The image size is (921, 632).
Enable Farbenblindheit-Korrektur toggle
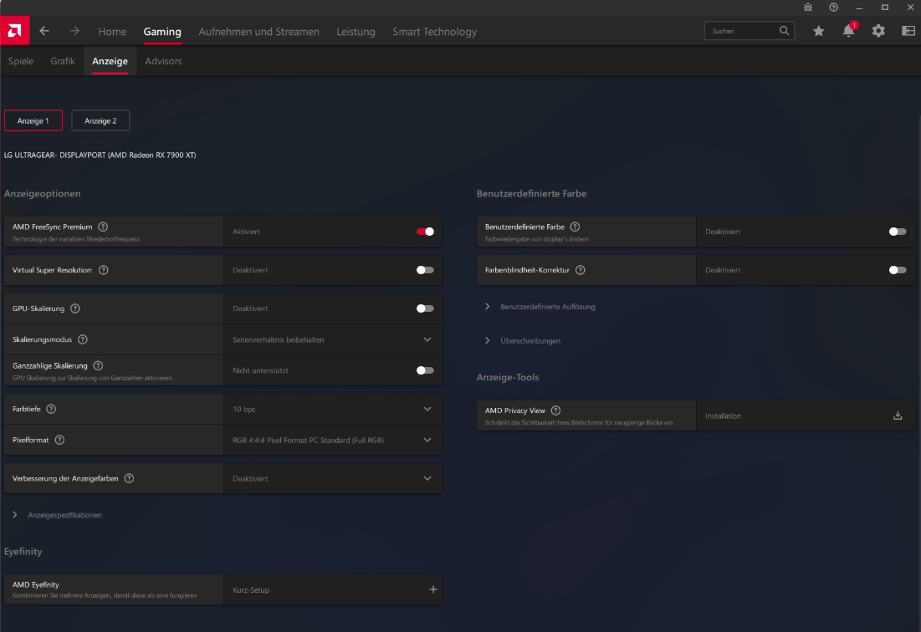(x=898, y=270)
